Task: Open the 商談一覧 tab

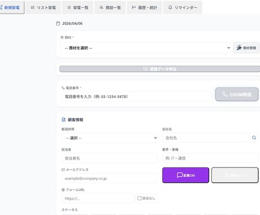Action: pyautogui.click(x=110, y=7)
